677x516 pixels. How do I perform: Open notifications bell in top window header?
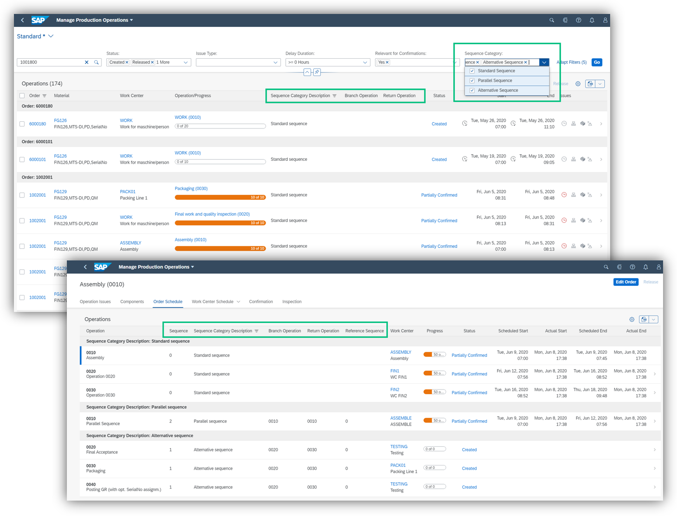(592, 20)
